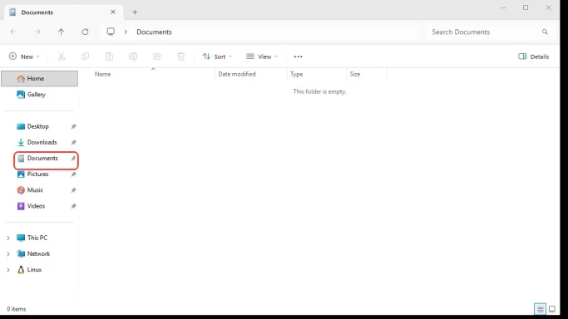Refresh the Documents folder
568x319 pixels.
(85, 32)
